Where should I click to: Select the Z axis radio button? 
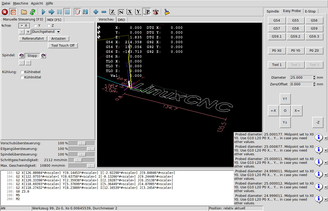pyautogui.click(x=51, y=26)
